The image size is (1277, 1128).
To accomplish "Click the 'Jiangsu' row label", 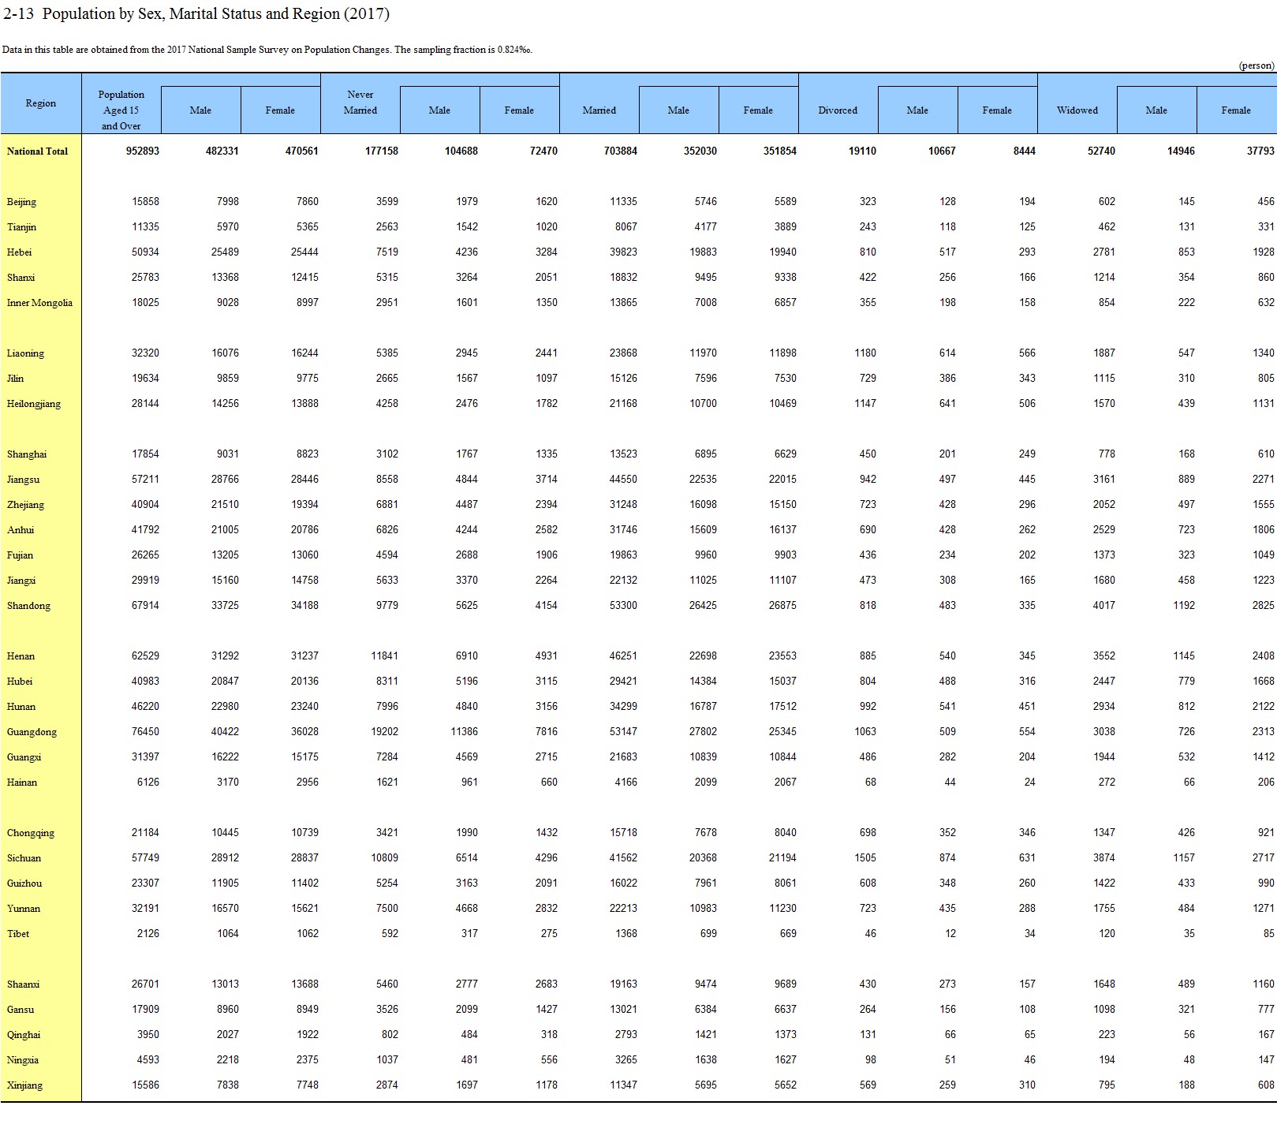I will pyautogui.click(x=23, y=480).
